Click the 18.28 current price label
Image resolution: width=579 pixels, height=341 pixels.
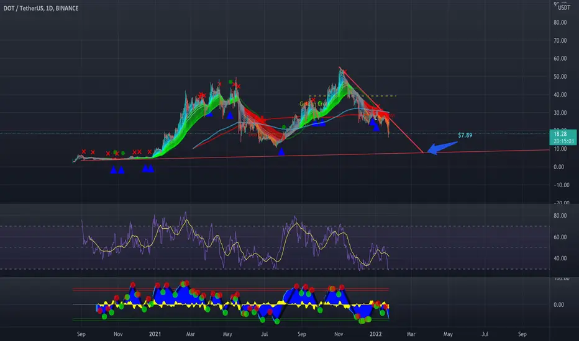(560, 134)
